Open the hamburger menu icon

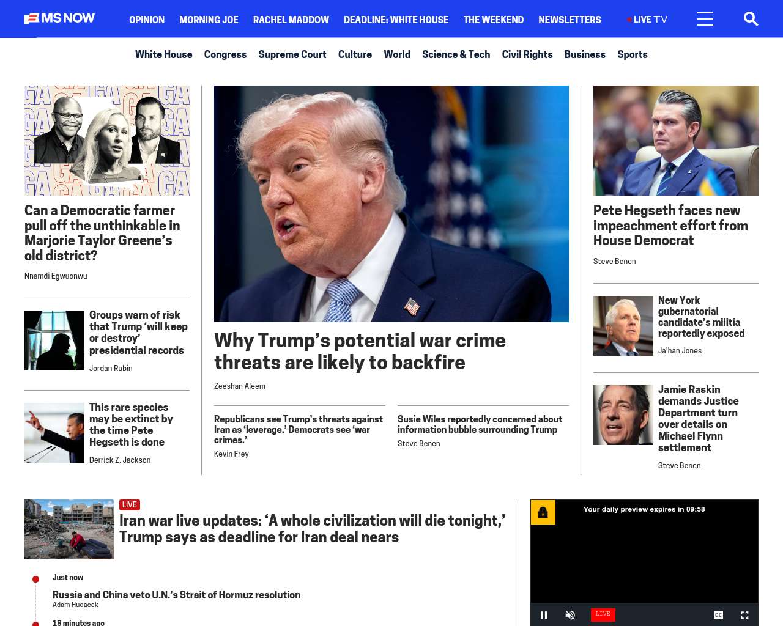tap(705, 19)
